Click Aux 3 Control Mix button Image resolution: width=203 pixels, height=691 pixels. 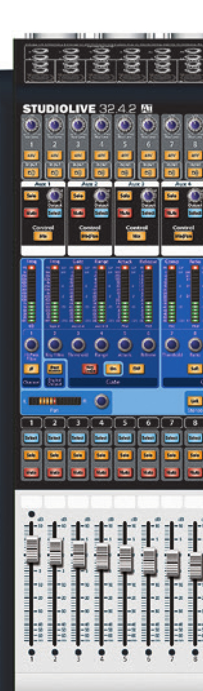pos(136,236)
